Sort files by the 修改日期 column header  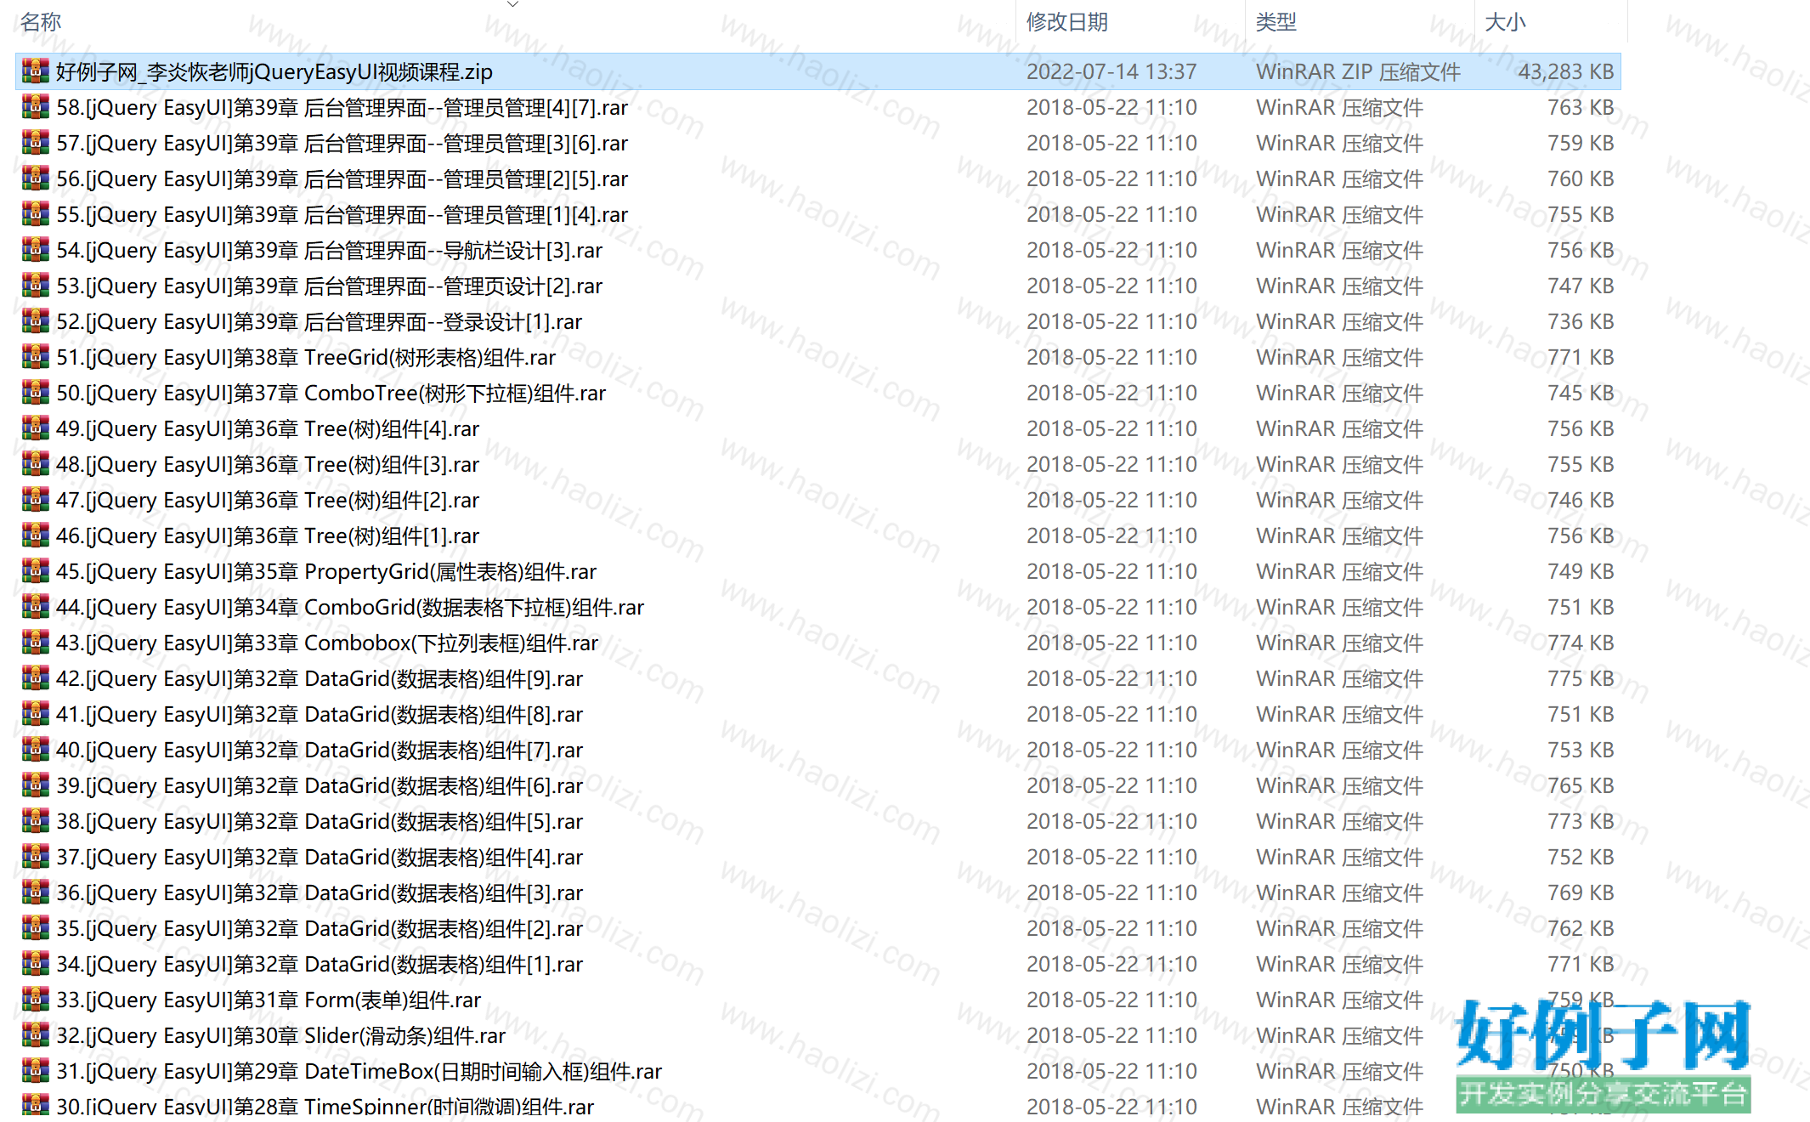coord(1067,22)
